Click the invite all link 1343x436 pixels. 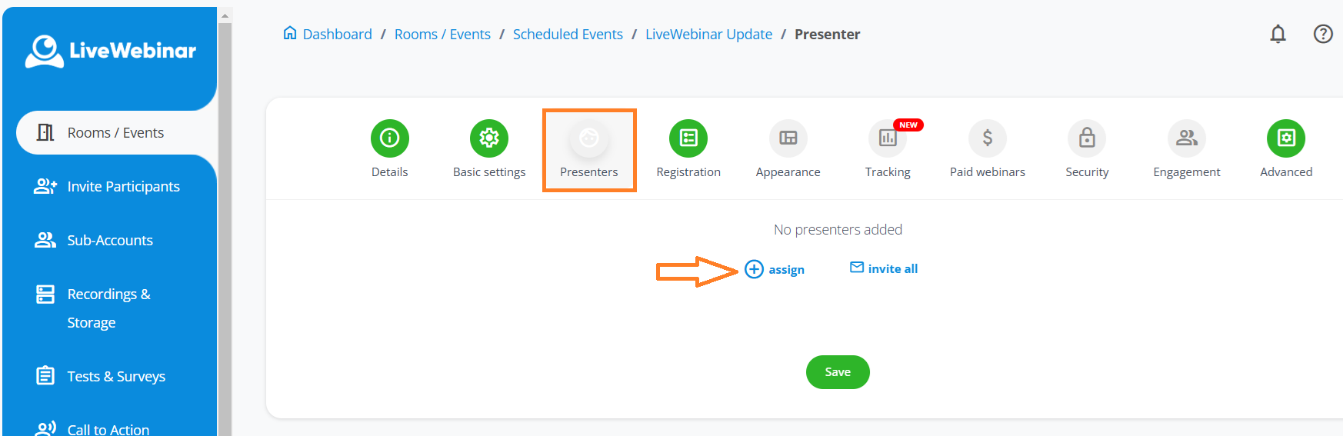coord(884,268)
